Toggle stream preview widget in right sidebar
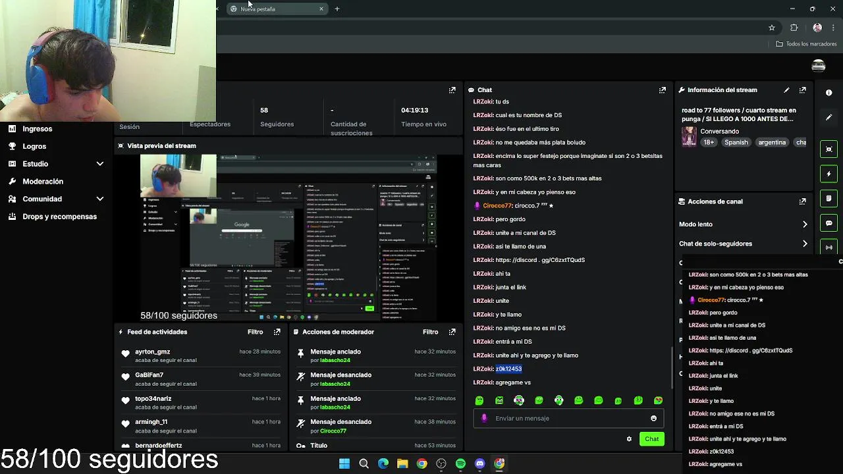The image size is (843, 474). [829, 149]
